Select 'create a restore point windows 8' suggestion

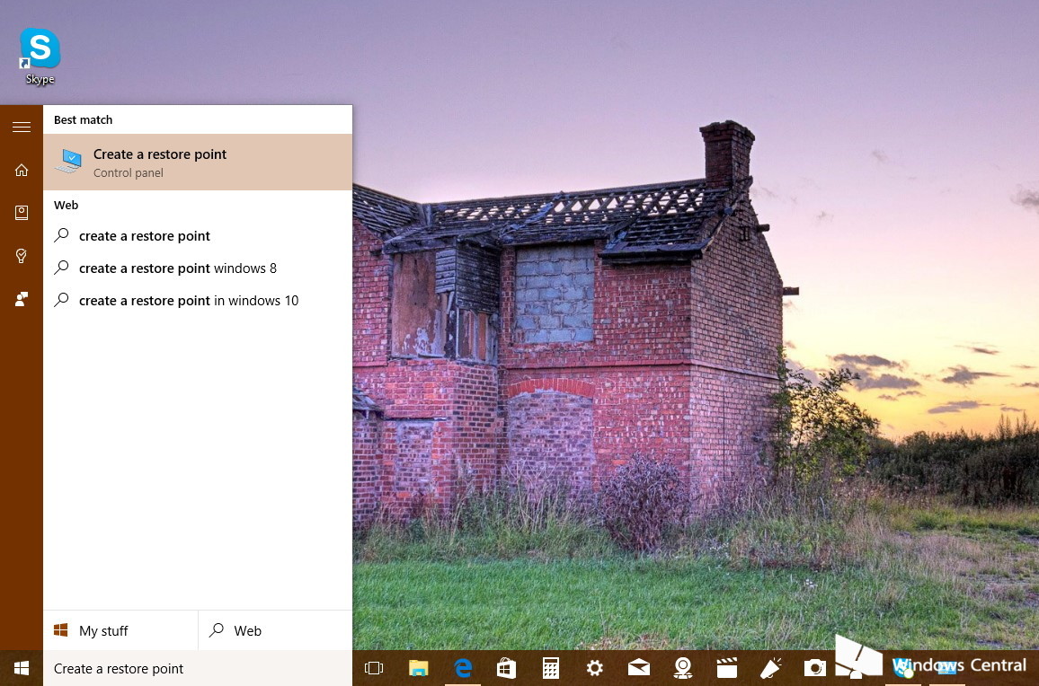[177, 268]
